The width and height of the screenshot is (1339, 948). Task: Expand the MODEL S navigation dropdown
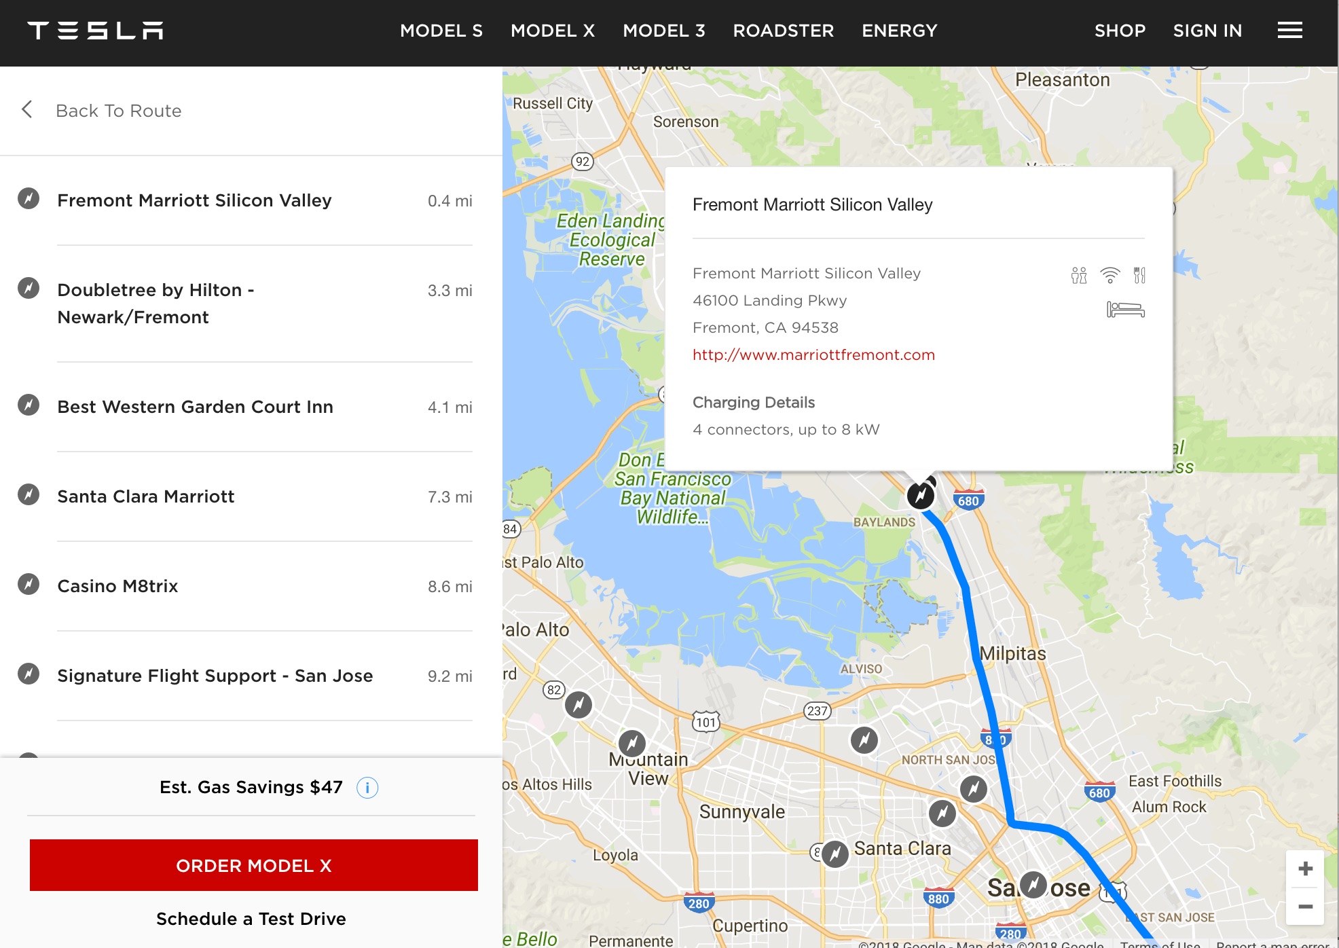pyautogui.click(x=441, y=31)
